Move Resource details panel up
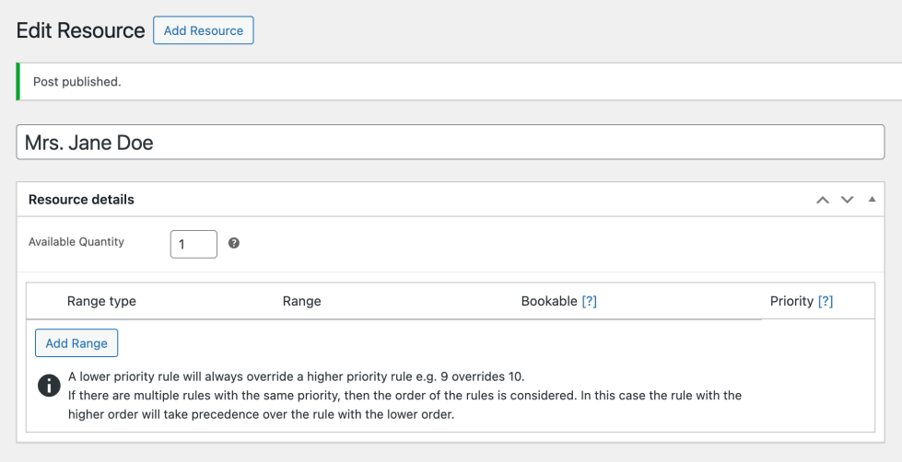902x462 pixels. point(823,200)
